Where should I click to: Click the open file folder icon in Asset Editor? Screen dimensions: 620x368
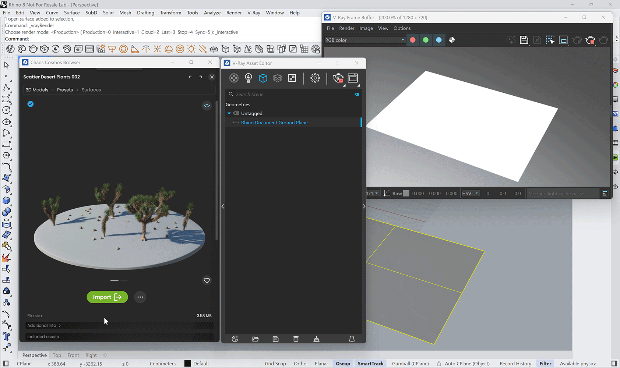[256, 339]
